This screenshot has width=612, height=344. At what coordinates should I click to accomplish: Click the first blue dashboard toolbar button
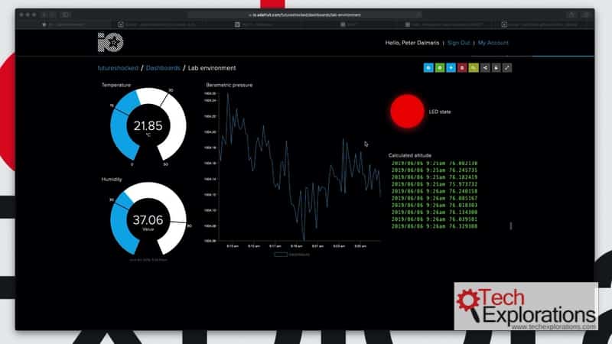[428, 68]
